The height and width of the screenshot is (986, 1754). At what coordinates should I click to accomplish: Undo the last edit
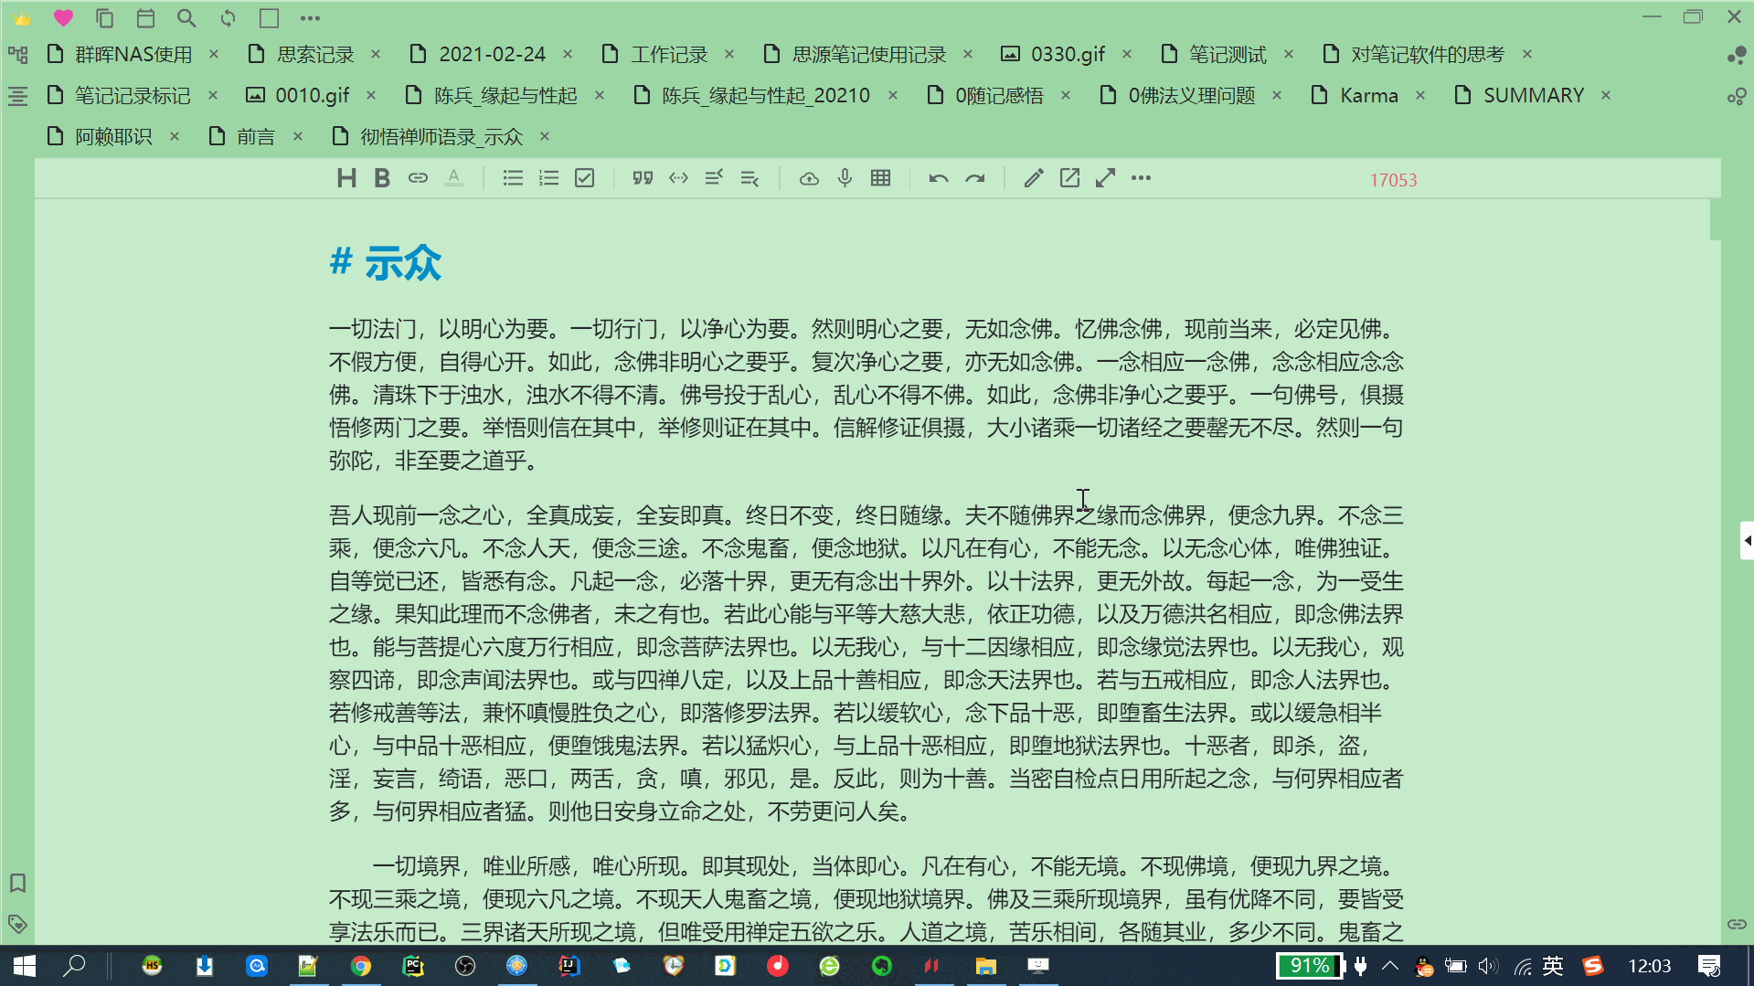tap(938, 177)
